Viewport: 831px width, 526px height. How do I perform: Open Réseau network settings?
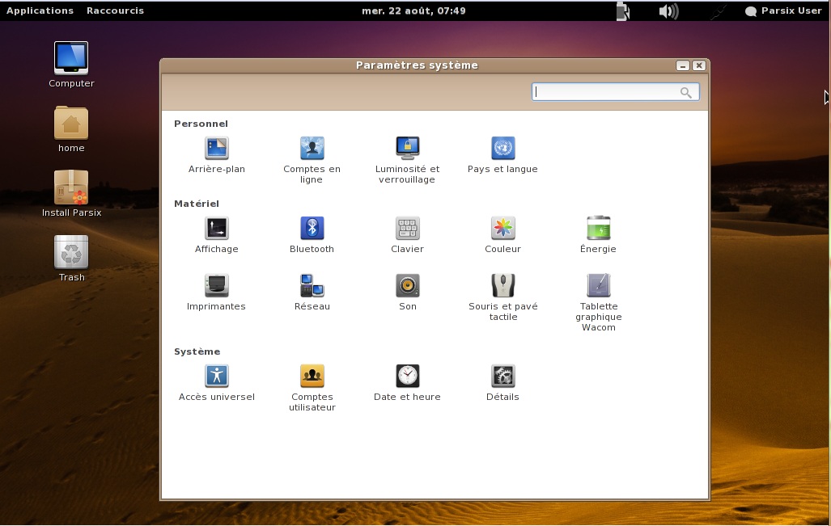click(312, 292)
